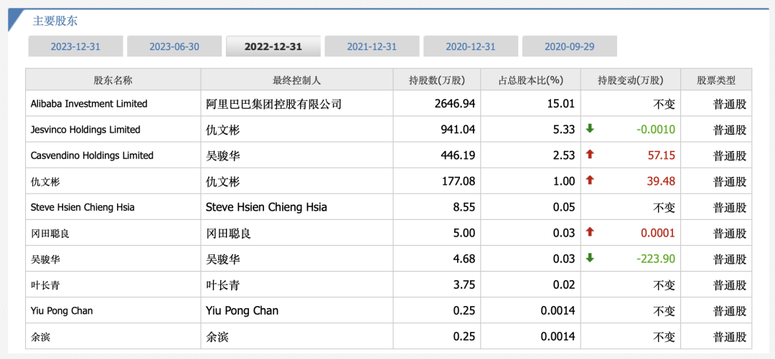Viewport: 775px width, 359px height.
Task: Click Alibaba Investment Limited shareholder name
Action: tap(89, 104)
